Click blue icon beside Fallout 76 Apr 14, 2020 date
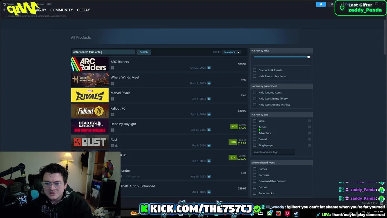The image size is (387, 218). [x=209, y=114]
